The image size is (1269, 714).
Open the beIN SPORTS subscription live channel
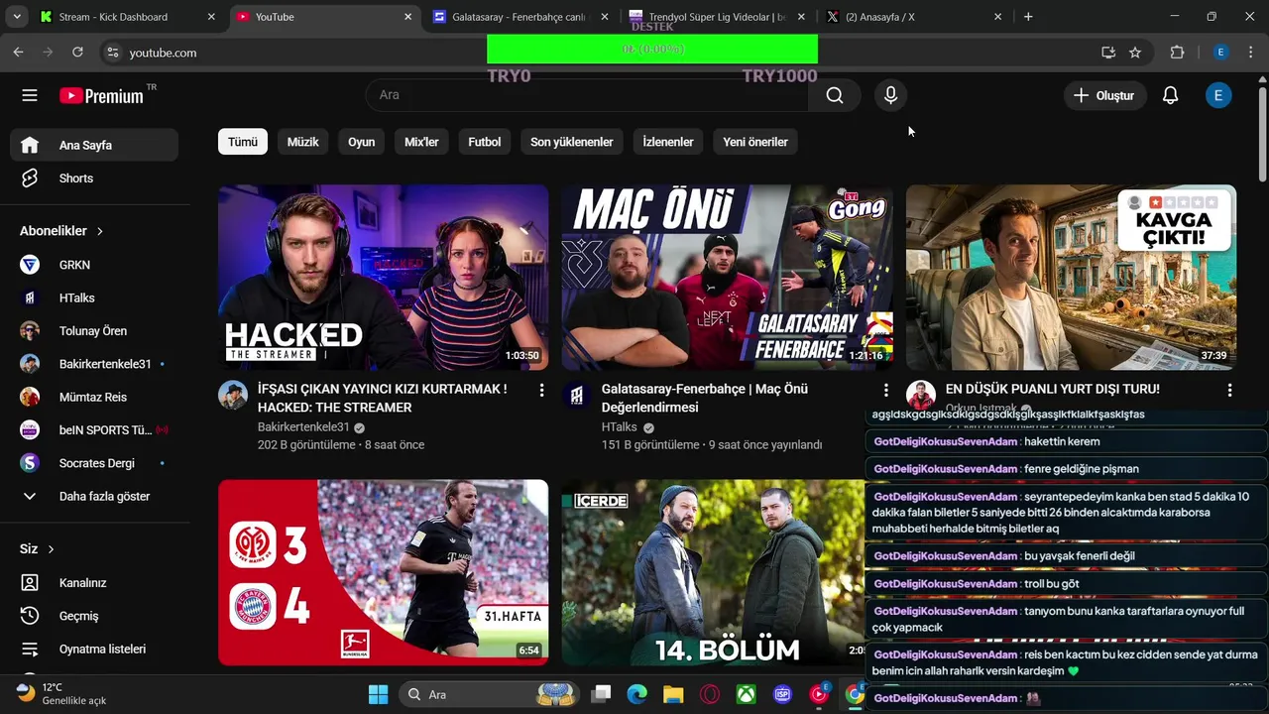pos(94,430)
